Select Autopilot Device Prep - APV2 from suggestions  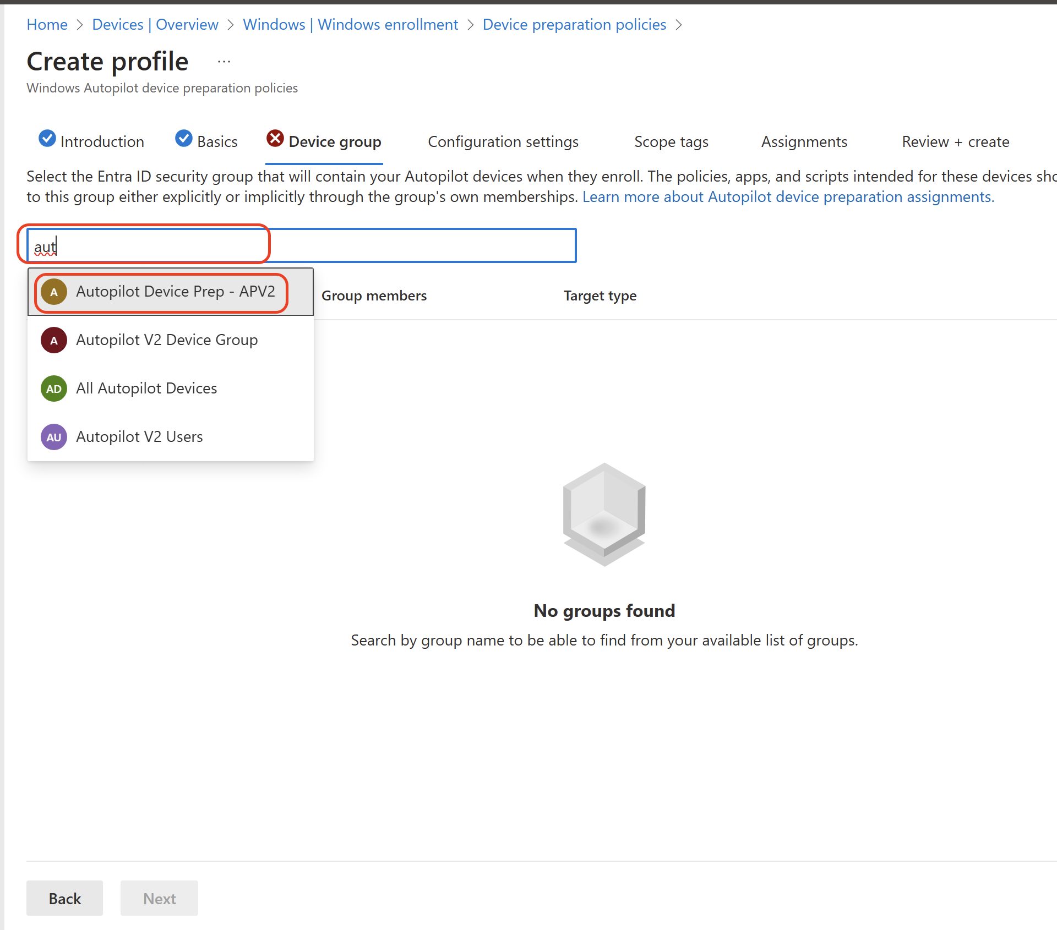coord(175,292)
